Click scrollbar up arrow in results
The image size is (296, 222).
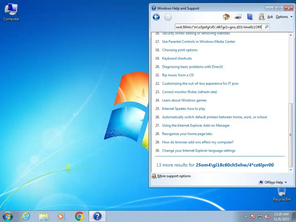pyautogui.click(x=291, y=35)
